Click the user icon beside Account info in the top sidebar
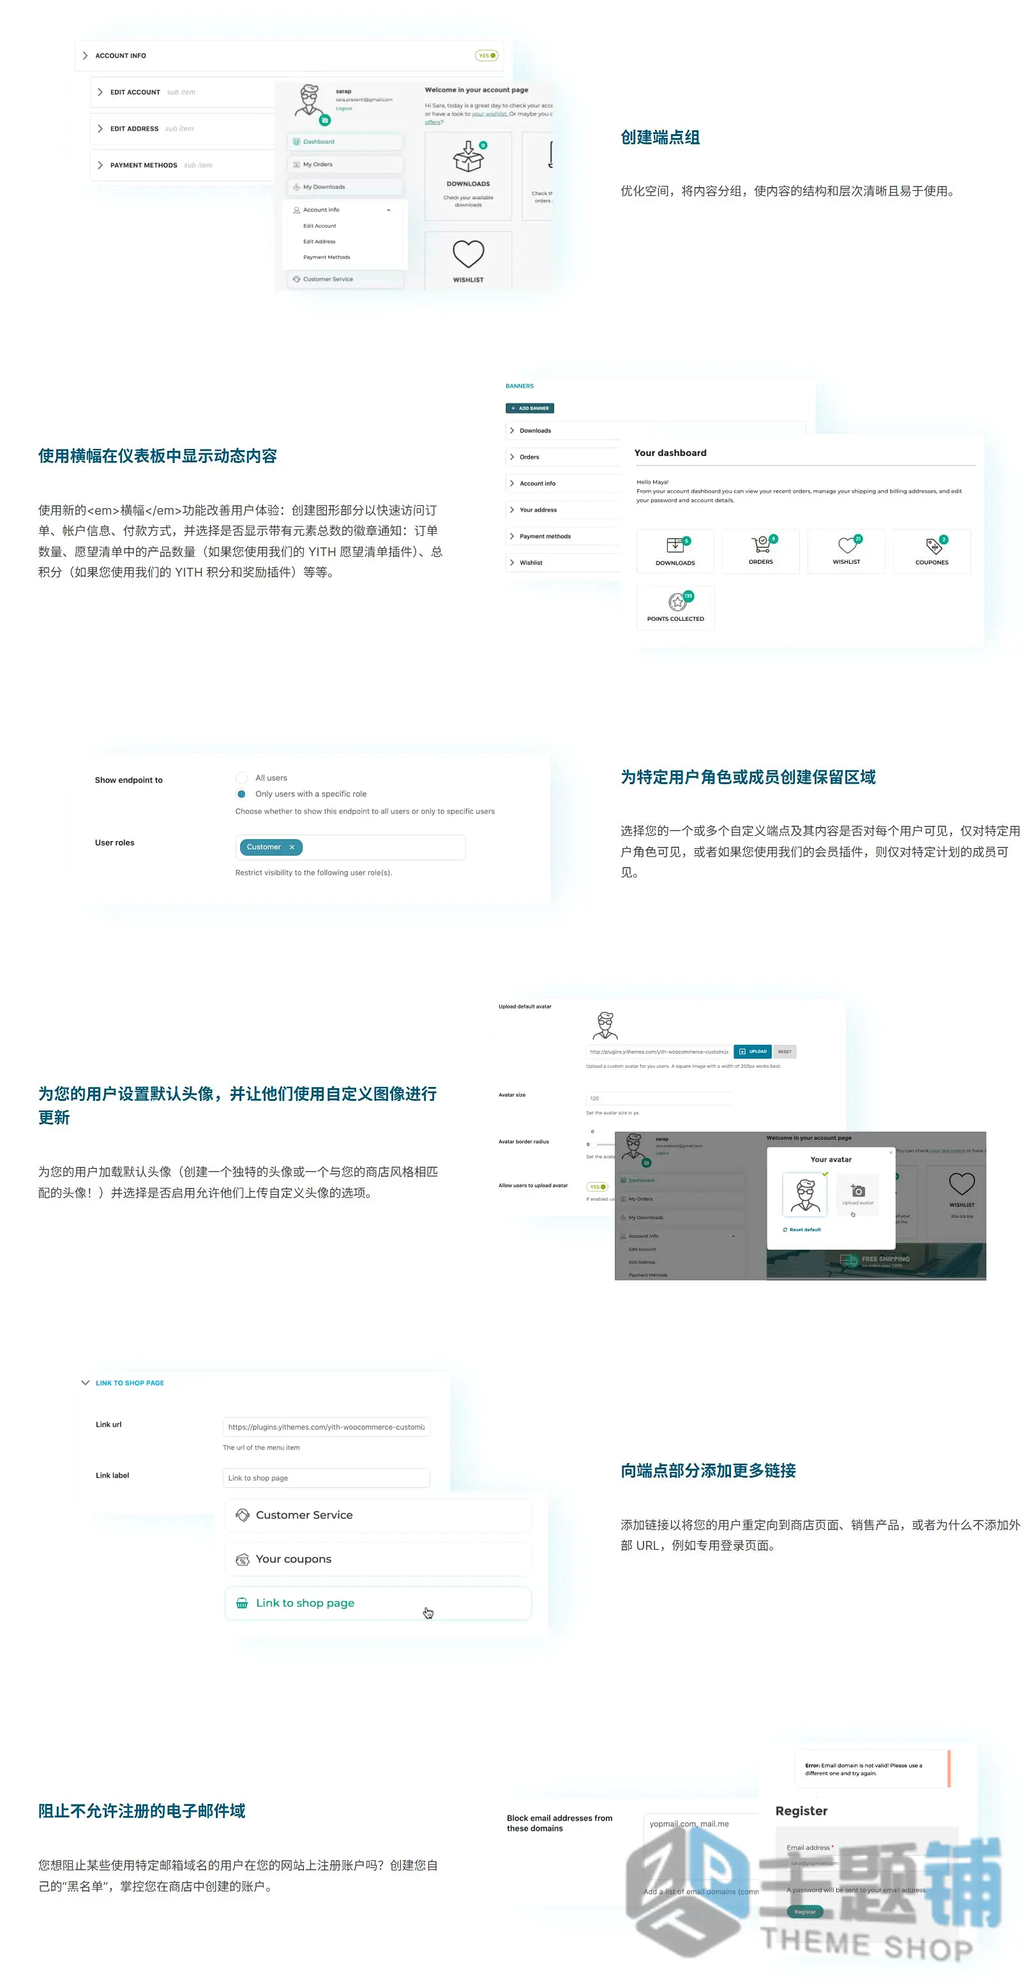This screenshot has height=1986, width=1024. click(297, 209)
